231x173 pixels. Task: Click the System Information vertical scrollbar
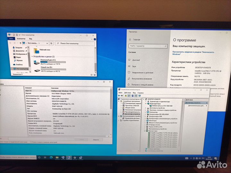(111, 111)
